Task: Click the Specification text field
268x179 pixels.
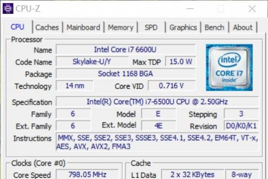Action: click(x=157, y=102)
